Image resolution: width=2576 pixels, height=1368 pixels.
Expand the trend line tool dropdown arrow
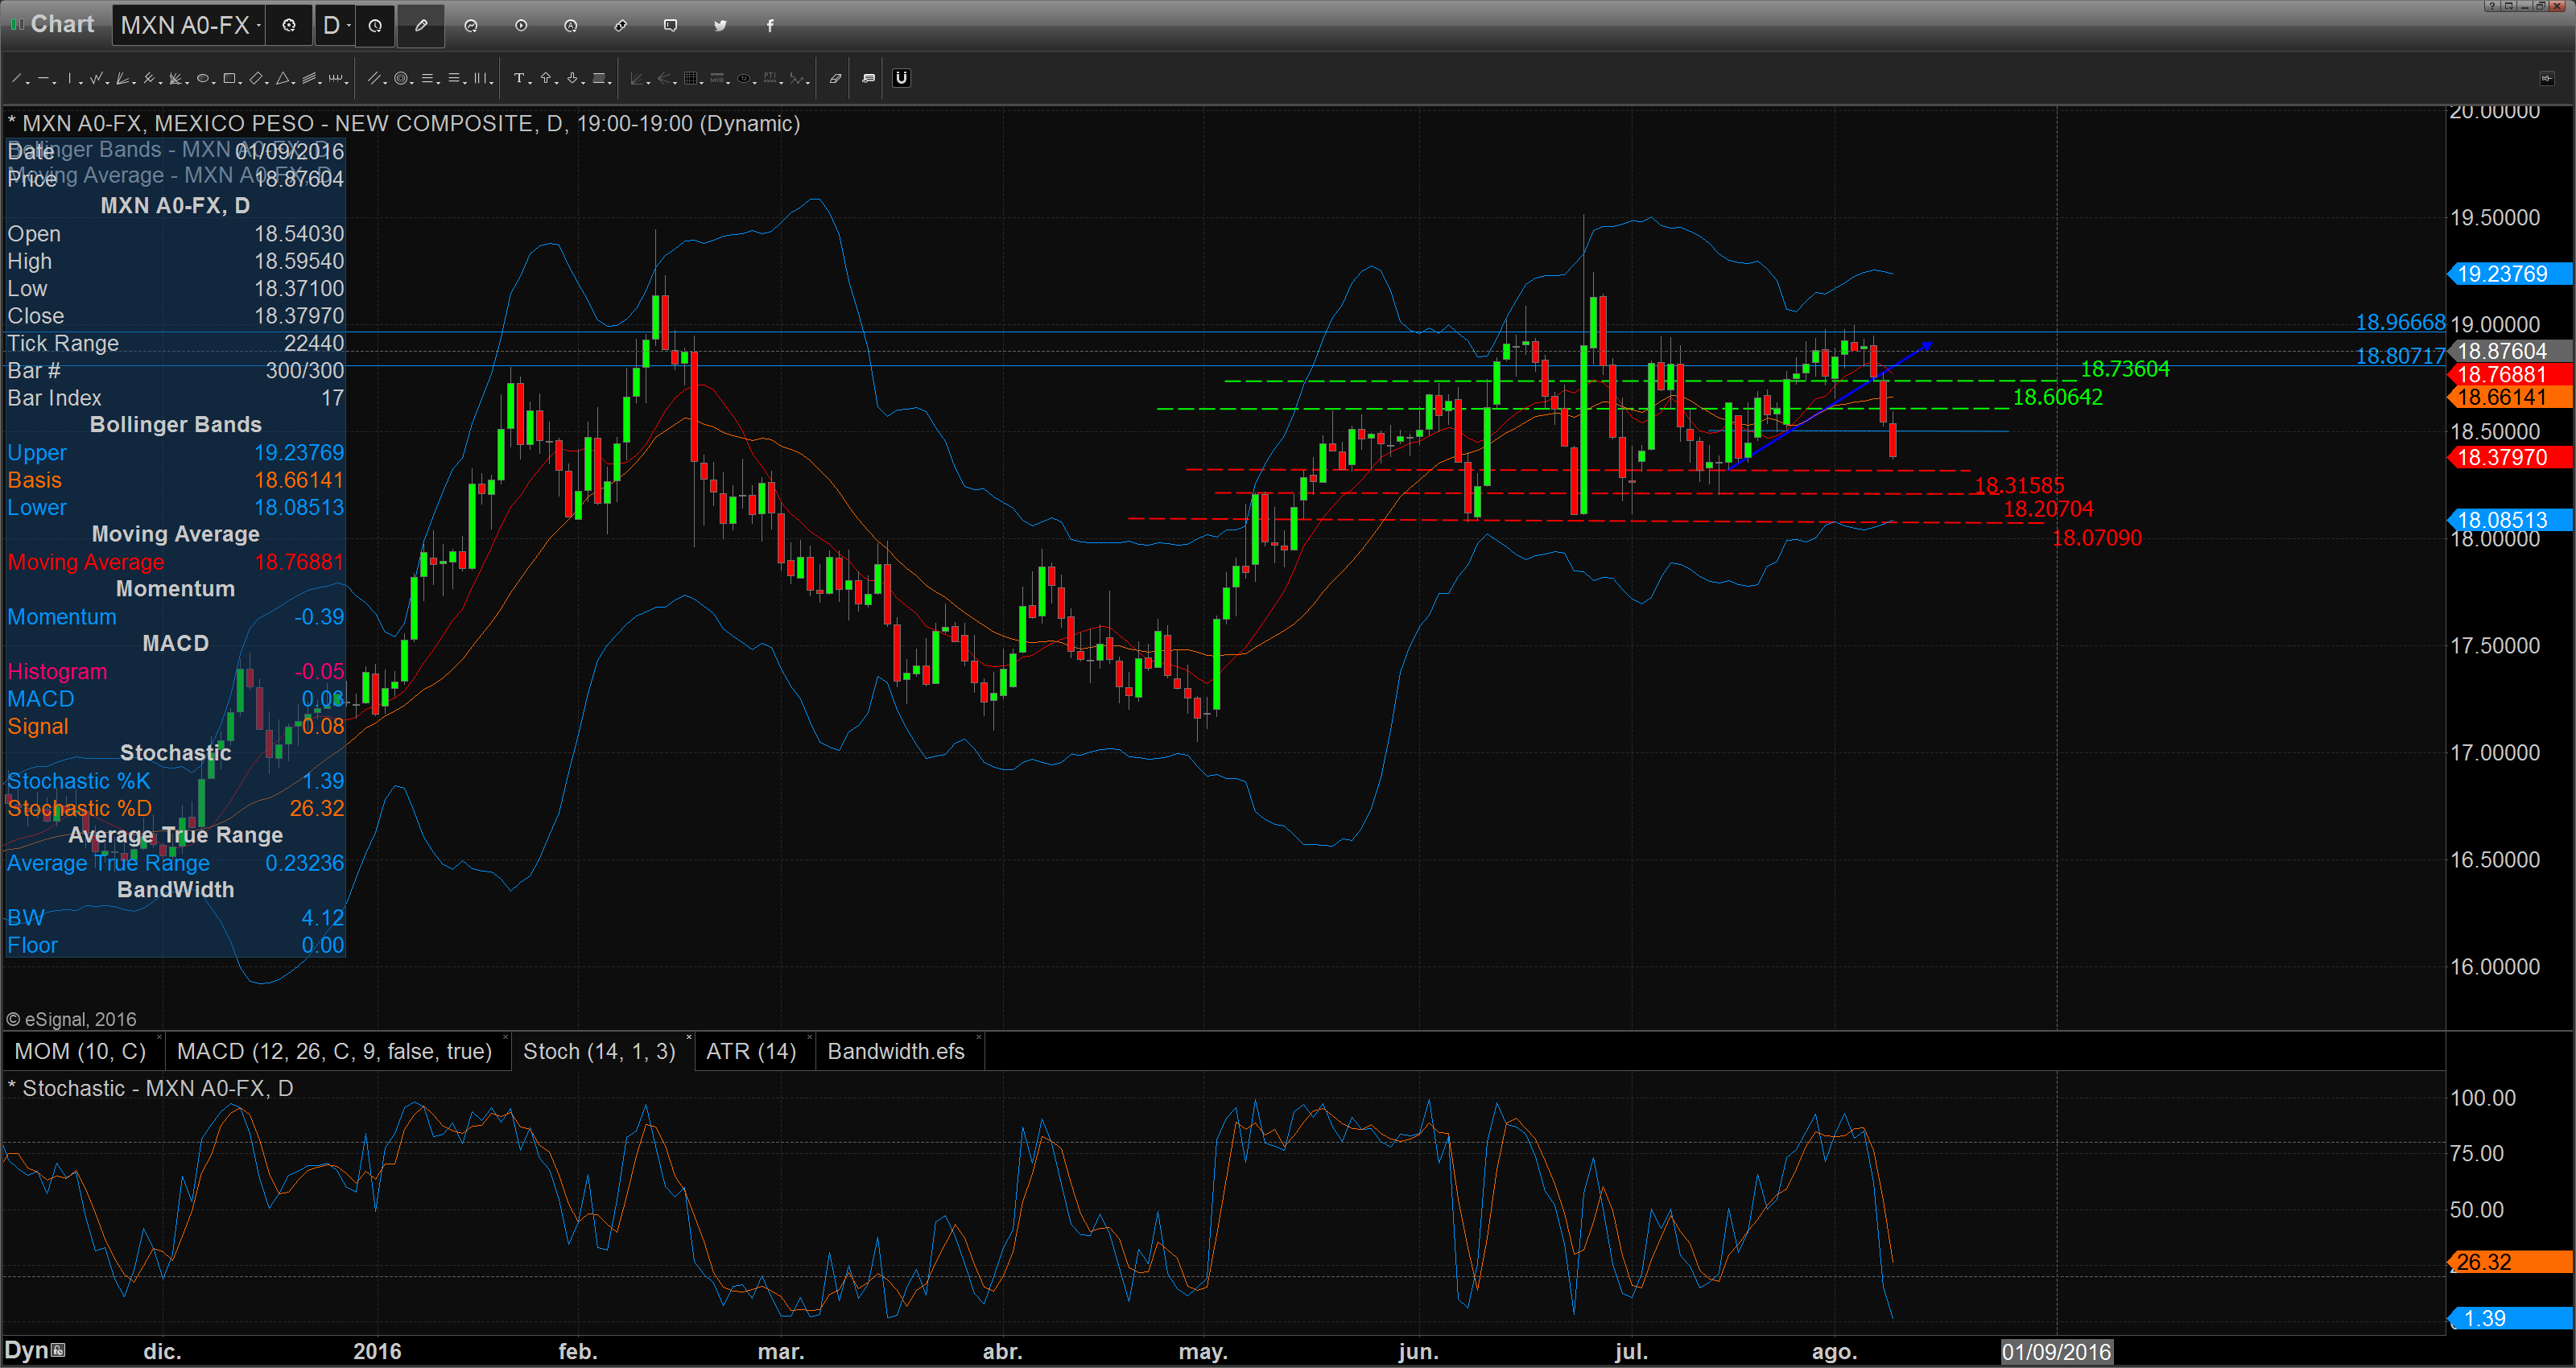(x=28, y=83)
